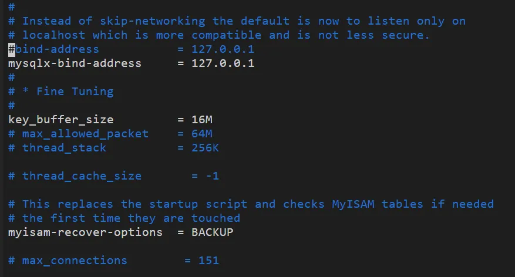Viewport: 515px width, 277px height.
Task: Click the highlighted # before bind-address
Action: [x=12, y=49]
